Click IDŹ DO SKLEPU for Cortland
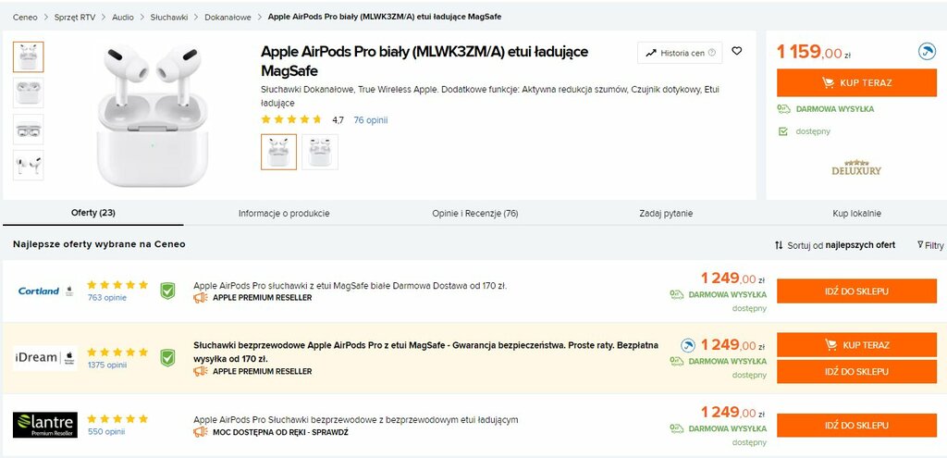 click(856, 291)
